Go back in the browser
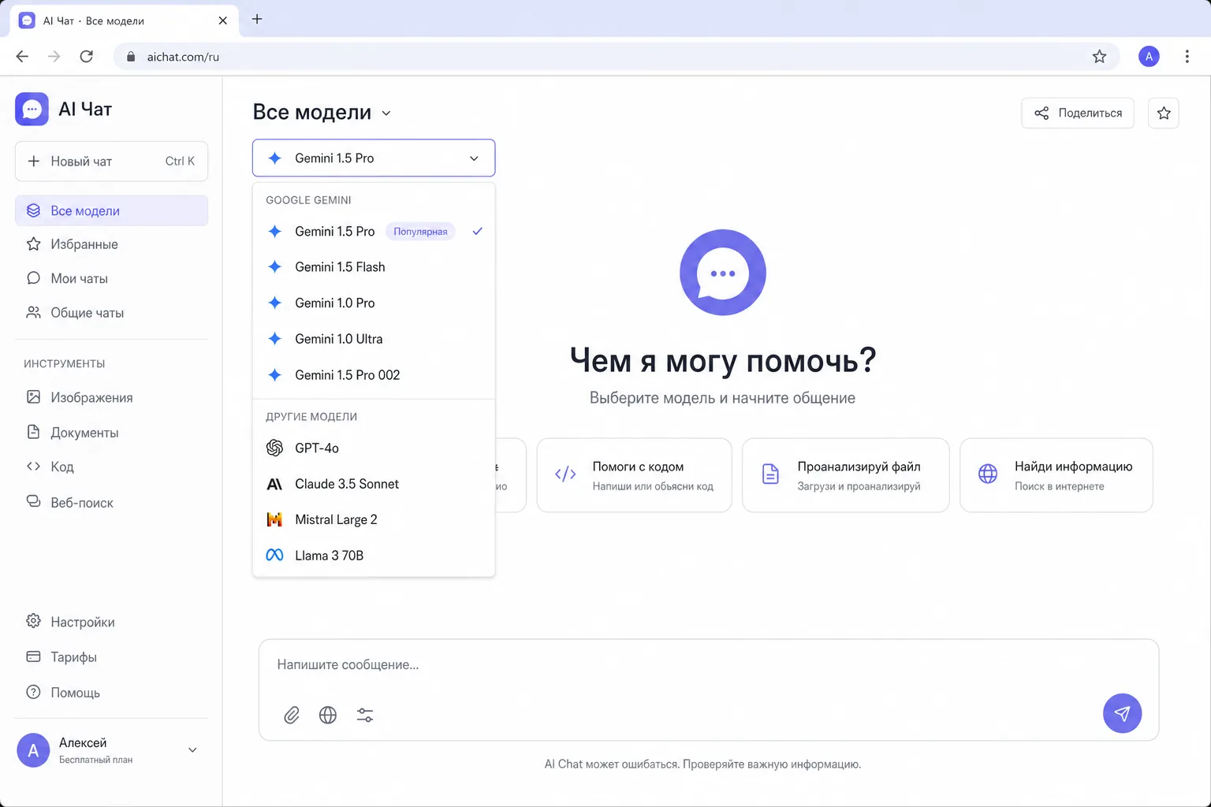The width and height of the screenshot is (1211, 807). pyautogui.click(x=22, y=56)
